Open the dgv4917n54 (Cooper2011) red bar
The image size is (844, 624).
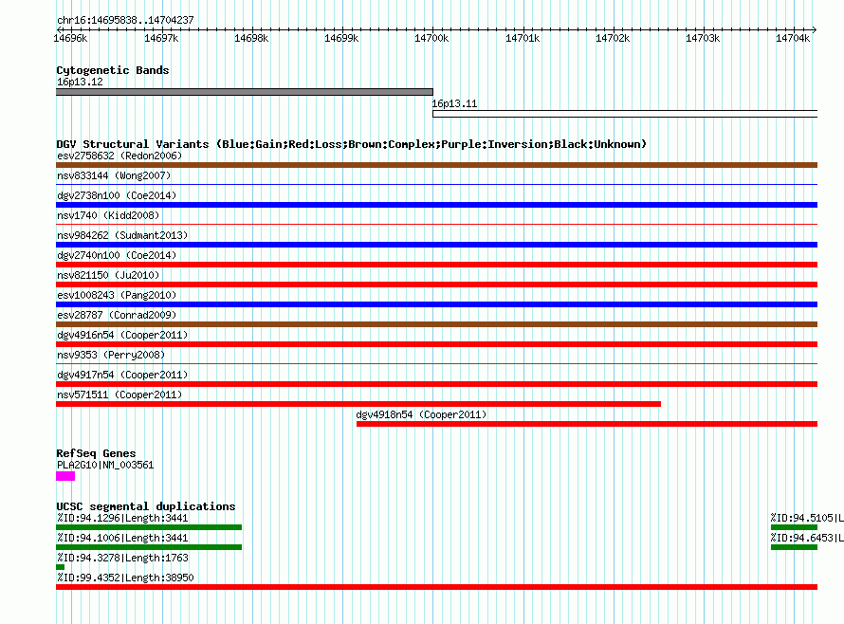coord(436,384)
